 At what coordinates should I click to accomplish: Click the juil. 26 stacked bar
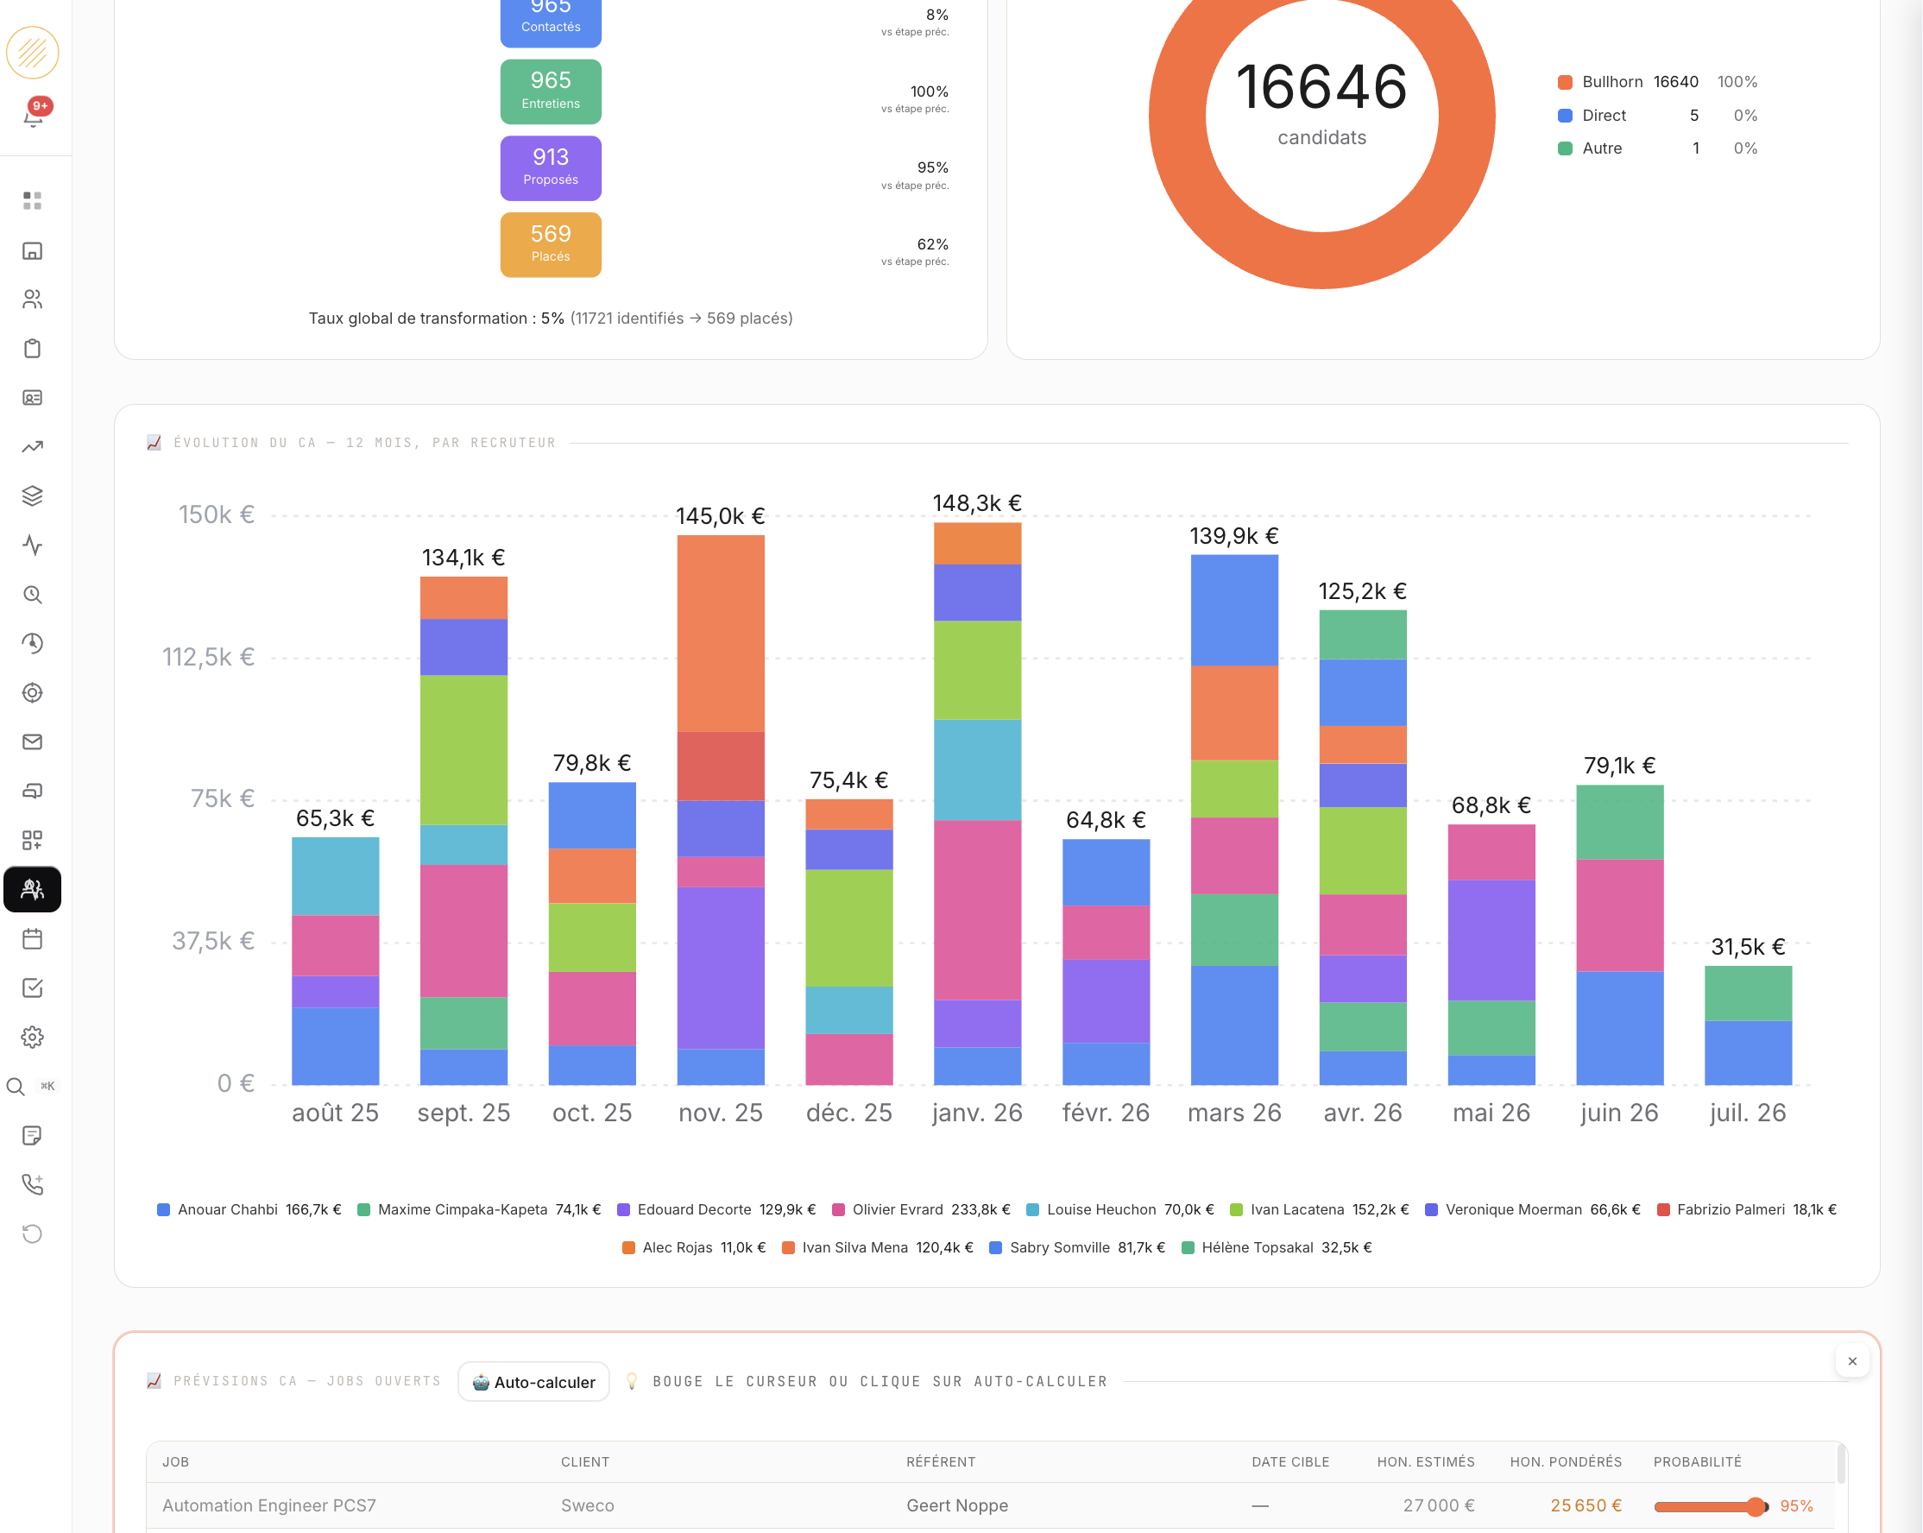[x=1748, y=1025]
